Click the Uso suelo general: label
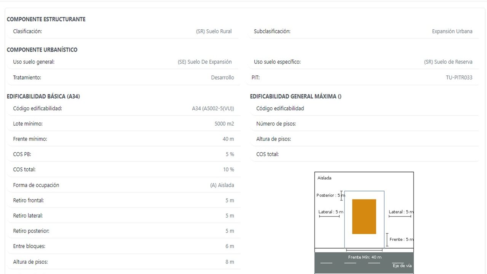Screen dimensions: 487x274 34,62
